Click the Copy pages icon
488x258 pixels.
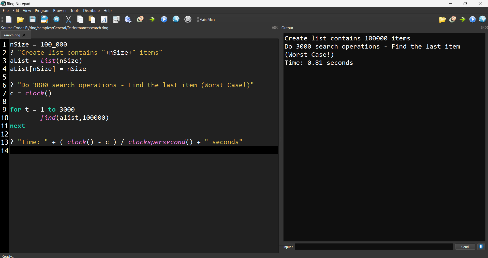tap(80, 19)
